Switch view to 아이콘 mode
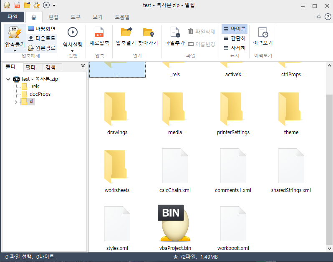The image size is (333, 262). [235, 29]
